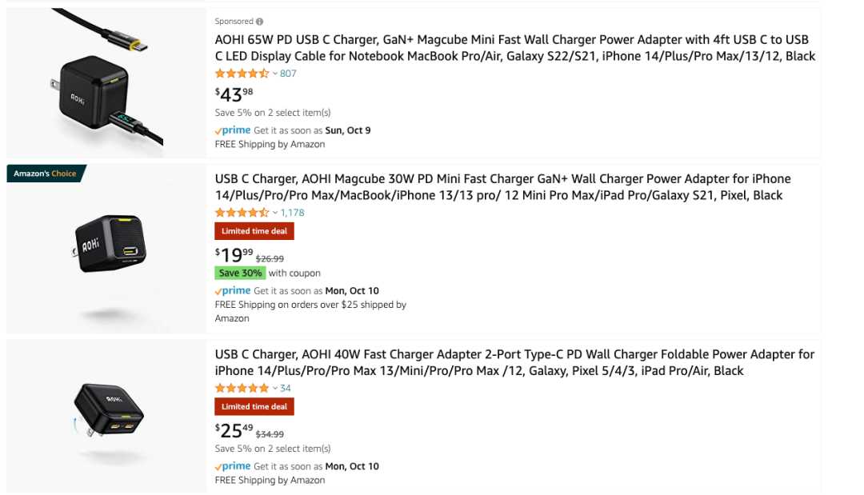Click Limited time deal badge on $19.99 item
Screen dimensions: 864x495
(254, 231)
